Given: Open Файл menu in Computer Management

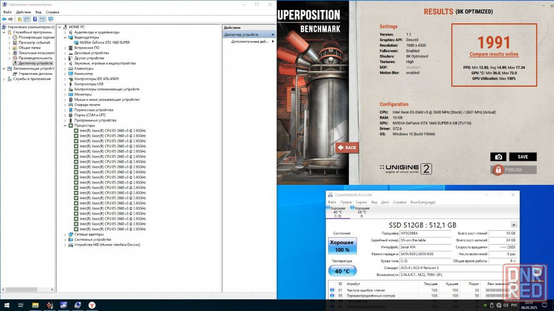Looking at the screenshot, I should pos(7,12).
